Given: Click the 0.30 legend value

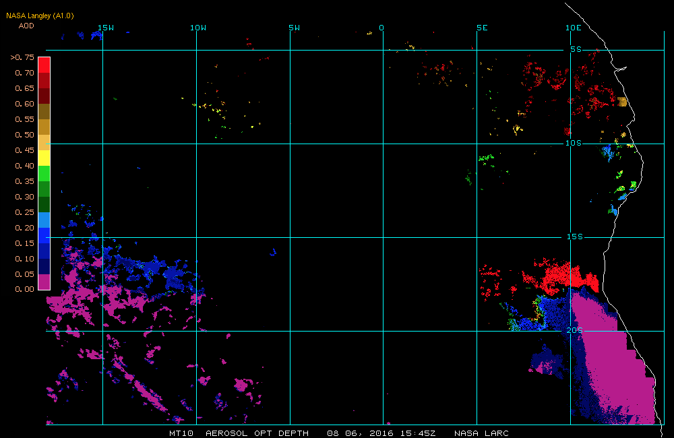Looking at the screenshot, I should (x=24, y=197).
